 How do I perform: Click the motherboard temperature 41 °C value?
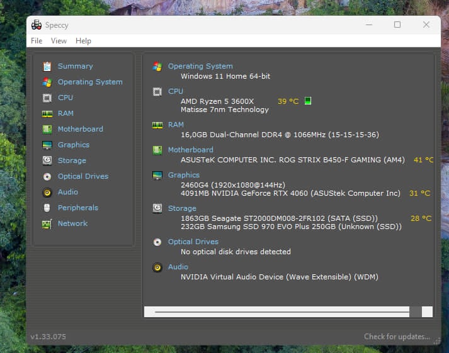[423, 160]
